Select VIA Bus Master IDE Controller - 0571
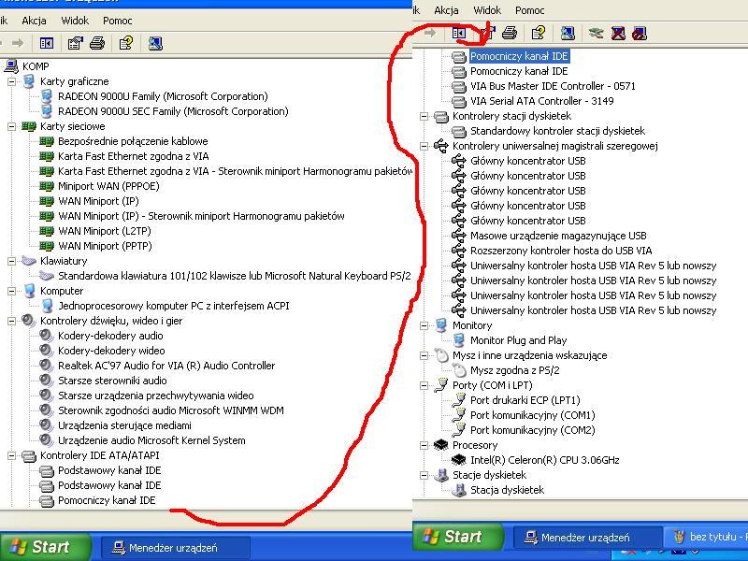Image resolution: width=748 pixels, height=561 pixels. 553,86
